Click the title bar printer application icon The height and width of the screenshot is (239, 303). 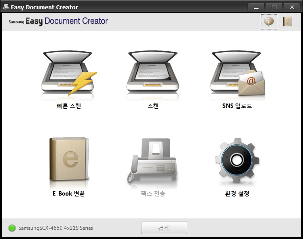[x=6, y=7]
